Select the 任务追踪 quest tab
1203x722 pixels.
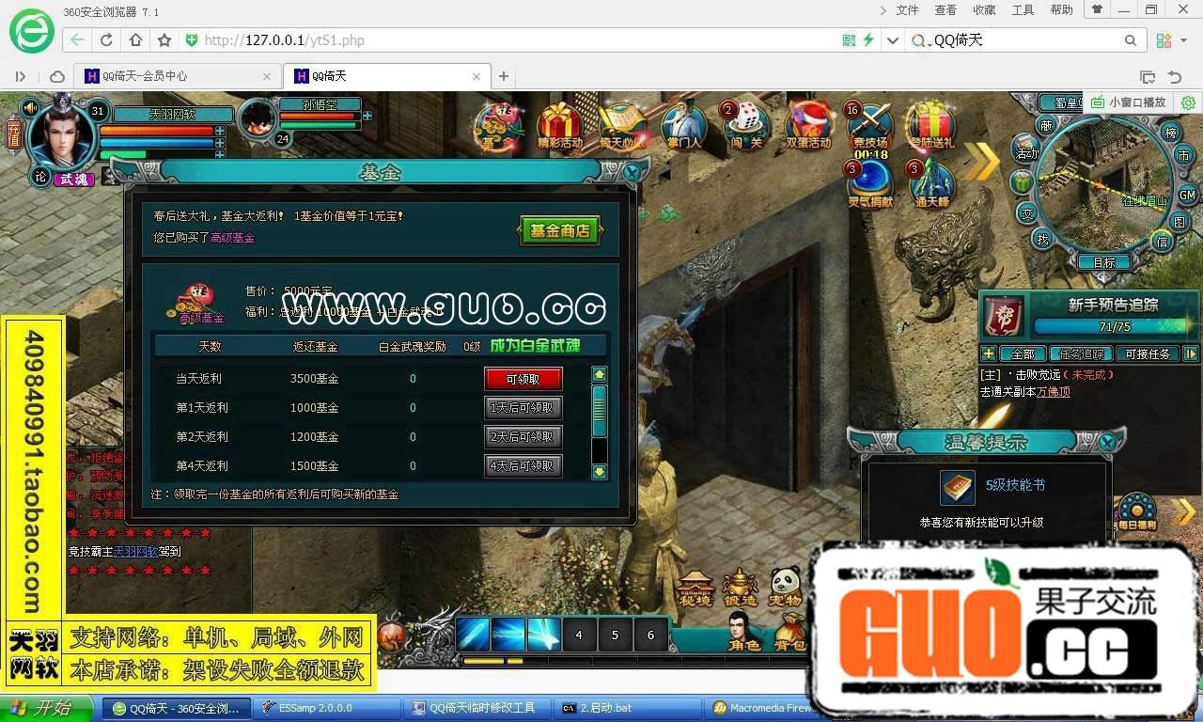[1081, 354]
